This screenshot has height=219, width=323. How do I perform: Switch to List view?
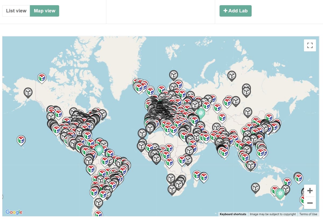pyautogui.click(x=16, y=11)
